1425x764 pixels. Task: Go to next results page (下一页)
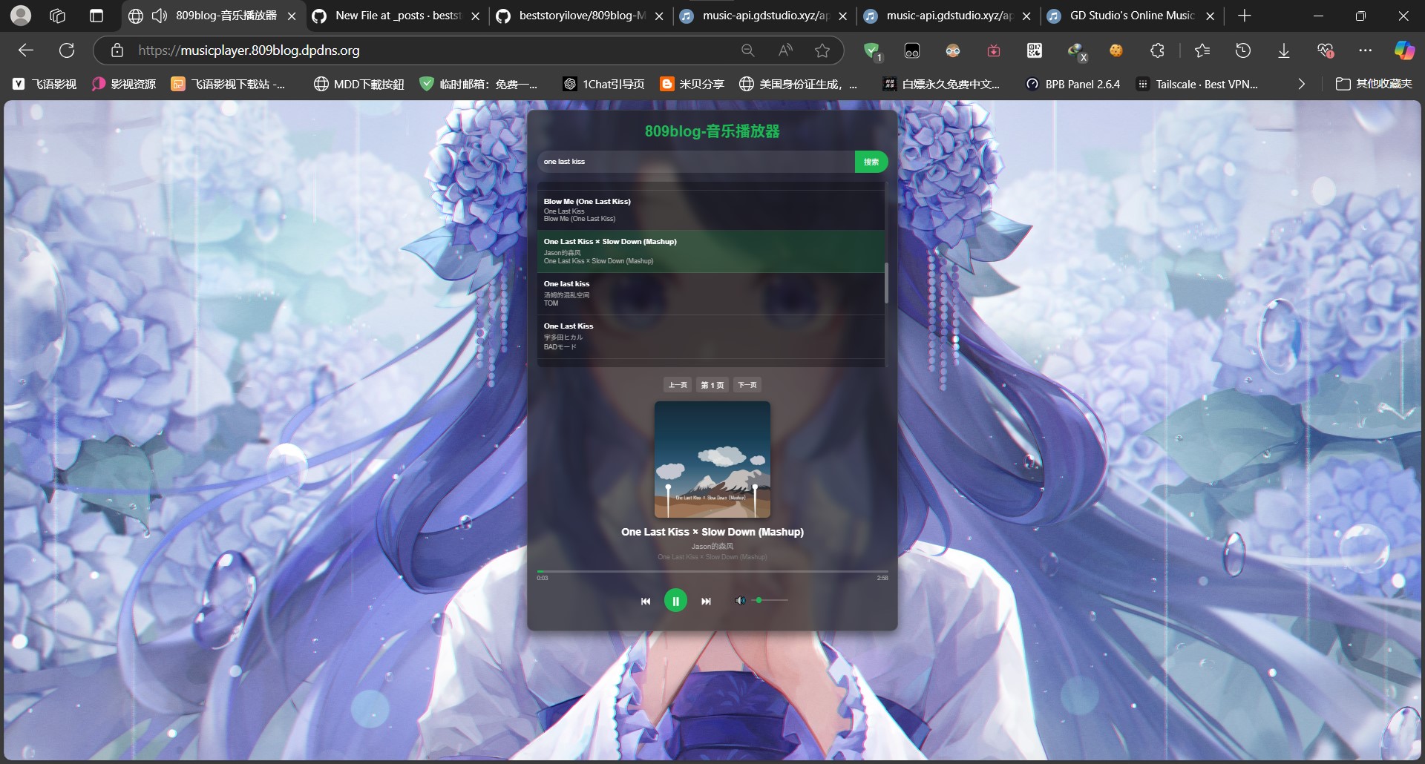747,385
